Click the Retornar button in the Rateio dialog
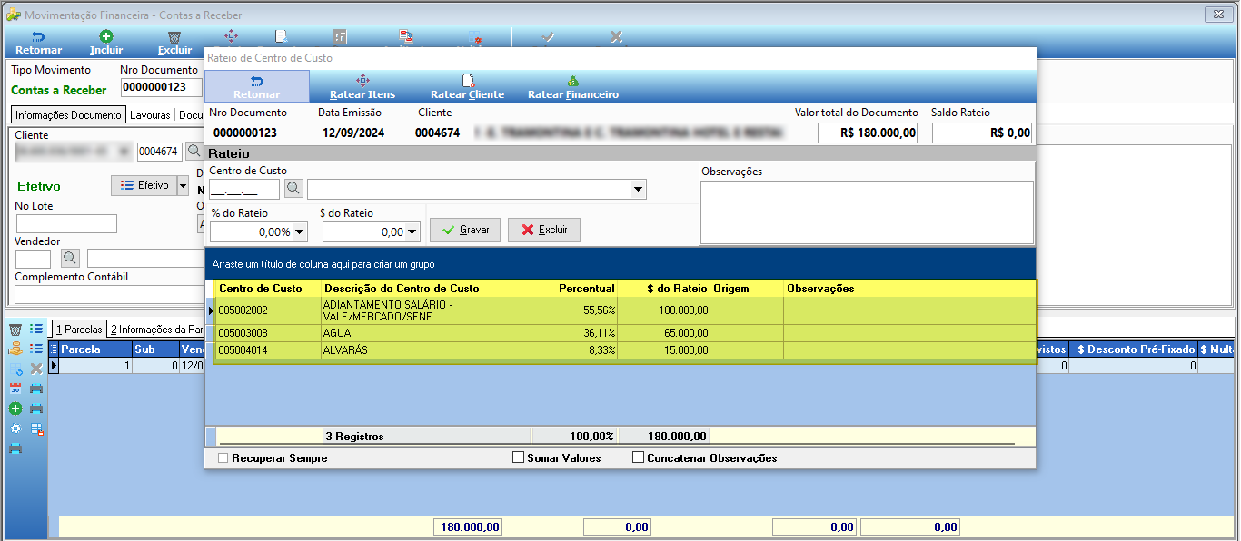Image resolution: width=1241 pixels, height=541 pixels. (x=257, y=86)
